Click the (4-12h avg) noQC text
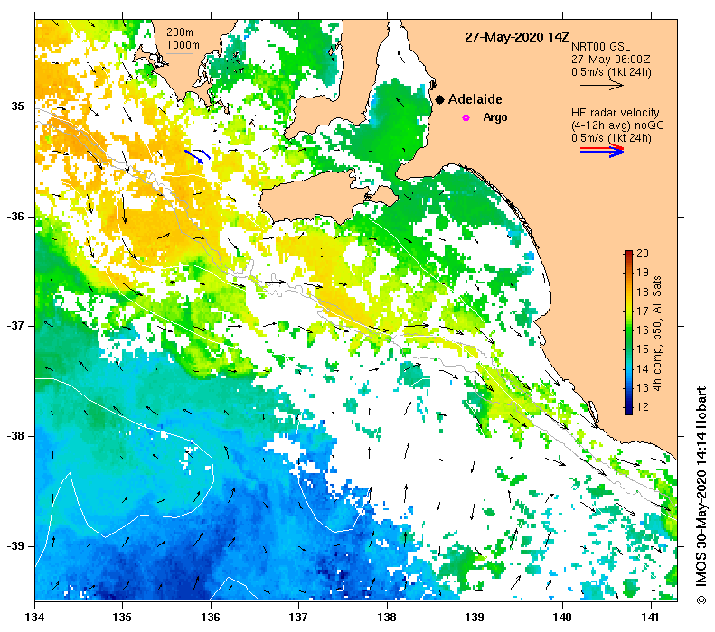Image resolution: width=715 pixels, height=632 pixels. point(617,125)
